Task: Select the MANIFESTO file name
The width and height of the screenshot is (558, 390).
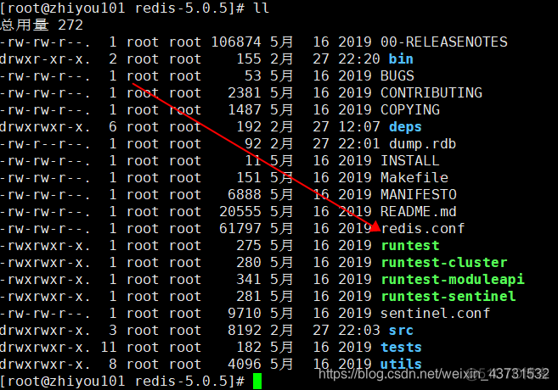Action: 419,195
